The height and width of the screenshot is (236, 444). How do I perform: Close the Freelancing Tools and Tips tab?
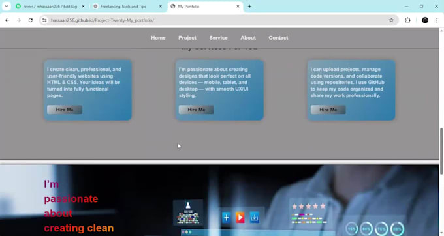click(160, 7)
